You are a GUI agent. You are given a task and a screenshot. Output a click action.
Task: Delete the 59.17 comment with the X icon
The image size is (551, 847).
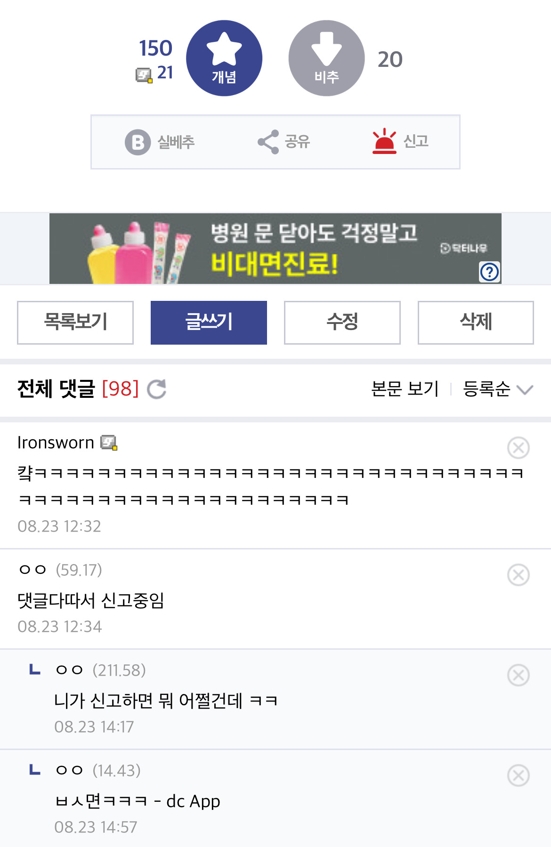pyautogui.click(x=518, y=575)
